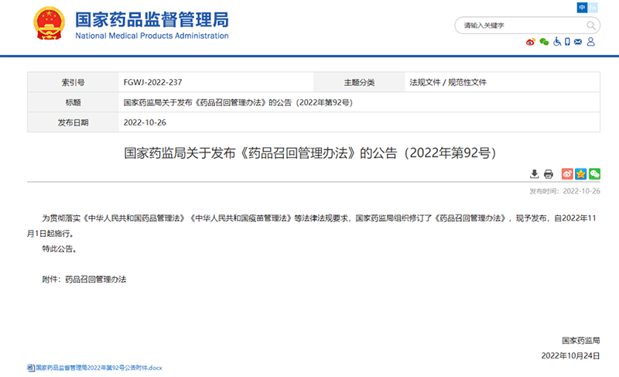Click the National Medical Products Administration logo
The height and width of the screenshot is (377, 619).
tap(49, 26)
